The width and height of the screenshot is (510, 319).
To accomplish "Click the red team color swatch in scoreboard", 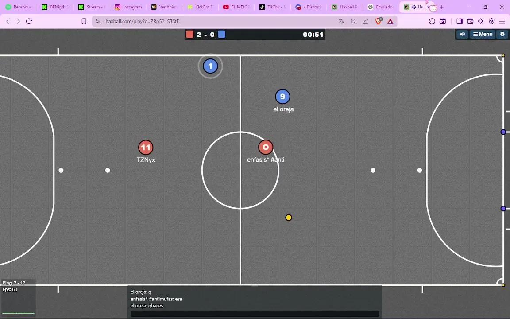I will [x=189, y=35].
